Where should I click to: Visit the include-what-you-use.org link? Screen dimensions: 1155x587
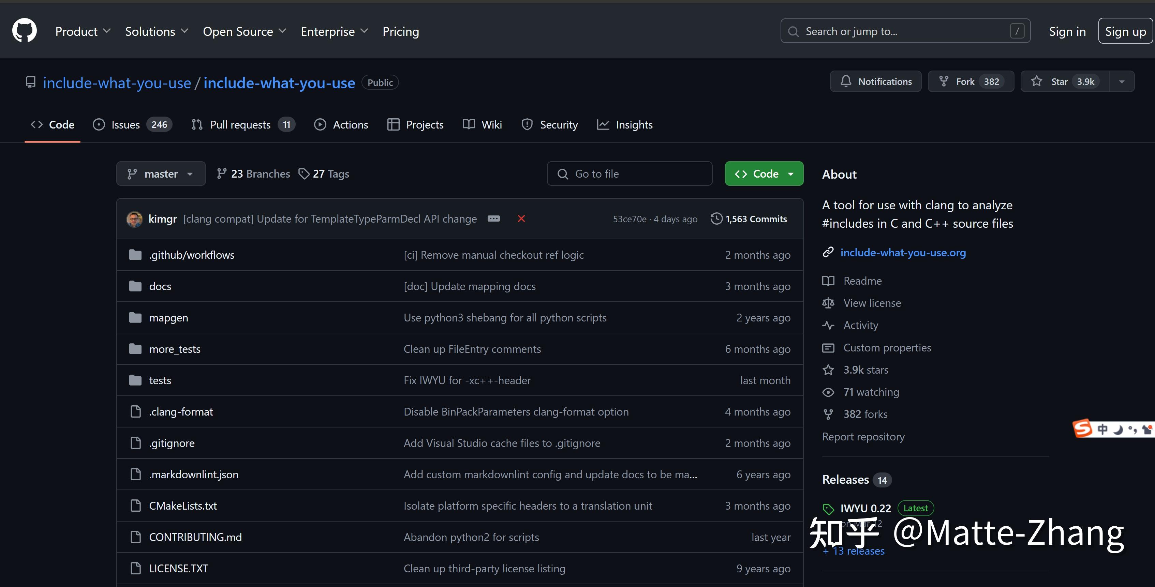(x=903, y=253)
